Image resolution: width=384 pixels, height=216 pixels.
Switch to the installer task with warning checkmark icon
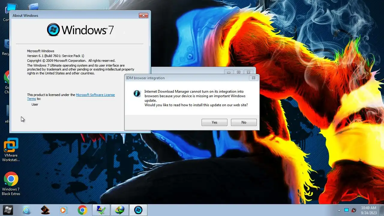[101, 210]
